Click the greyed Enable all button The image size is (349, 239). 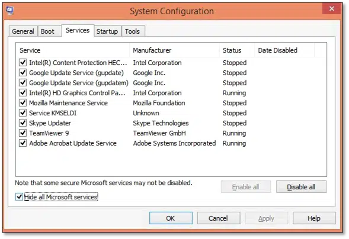pyautogui.click(x=246, y=187)
